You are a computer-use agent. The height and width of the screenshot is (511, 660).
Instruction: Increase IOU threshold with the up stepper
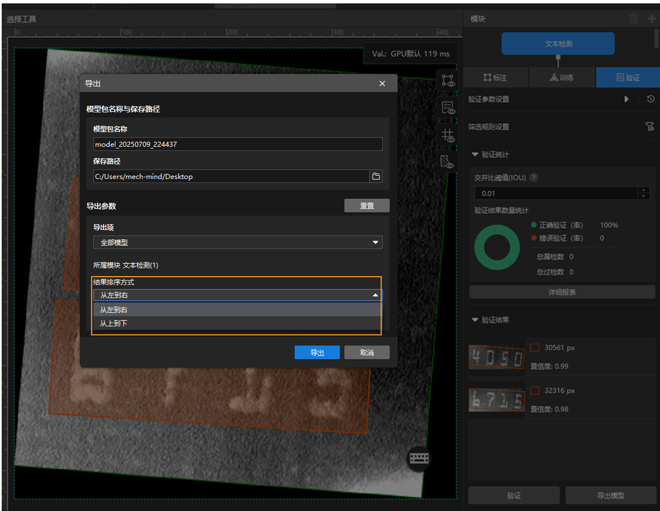point(644,190)
